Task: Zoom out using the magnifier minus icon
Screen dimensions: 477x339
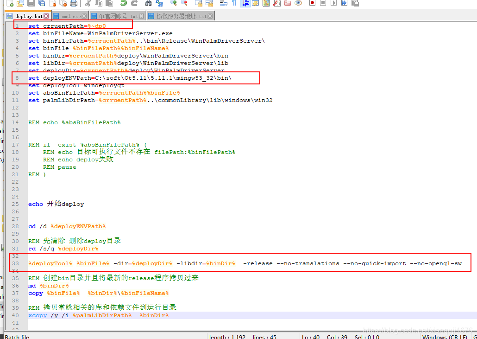Action: 184,3
